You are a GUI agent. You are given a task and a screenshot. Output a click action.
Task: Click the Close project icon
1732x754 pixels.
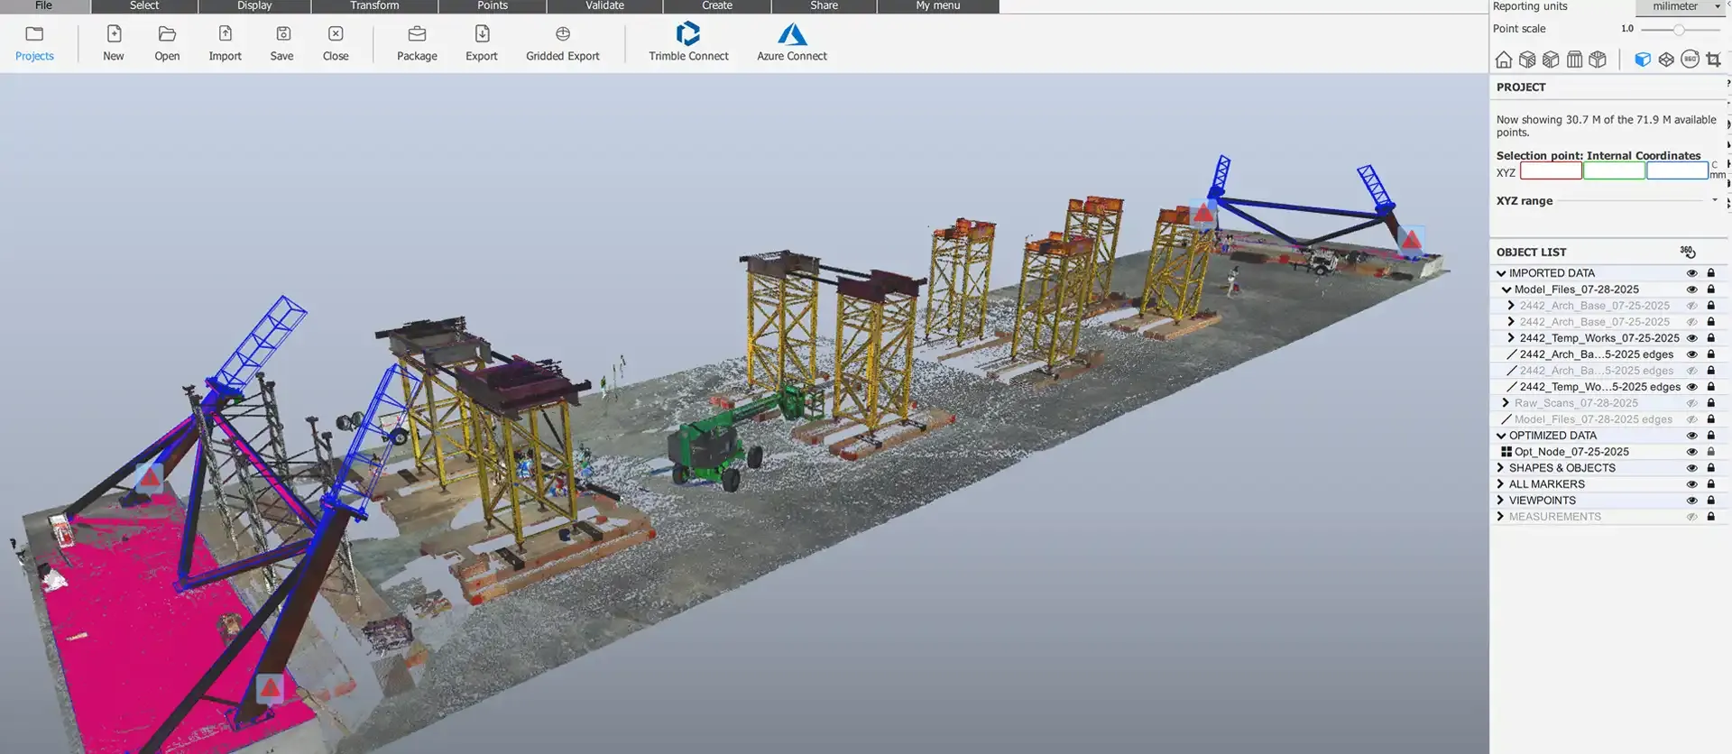(x=336, y=34)
